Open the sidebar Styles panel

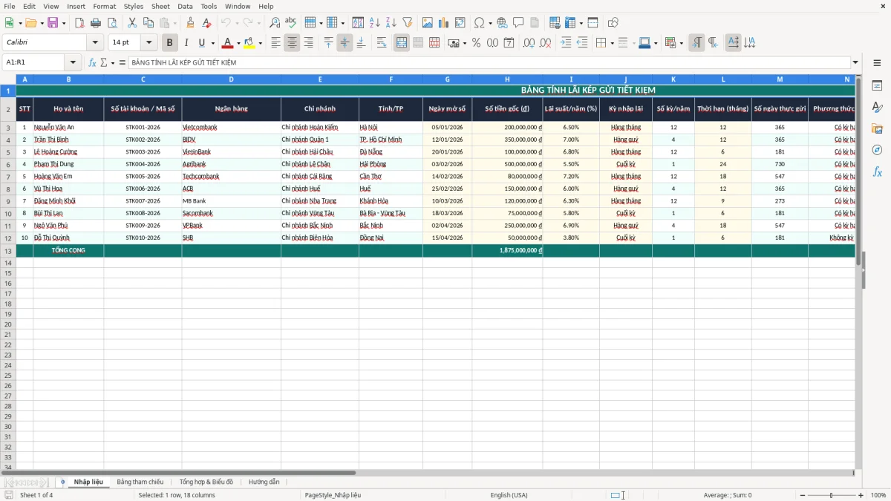(877, 108)
